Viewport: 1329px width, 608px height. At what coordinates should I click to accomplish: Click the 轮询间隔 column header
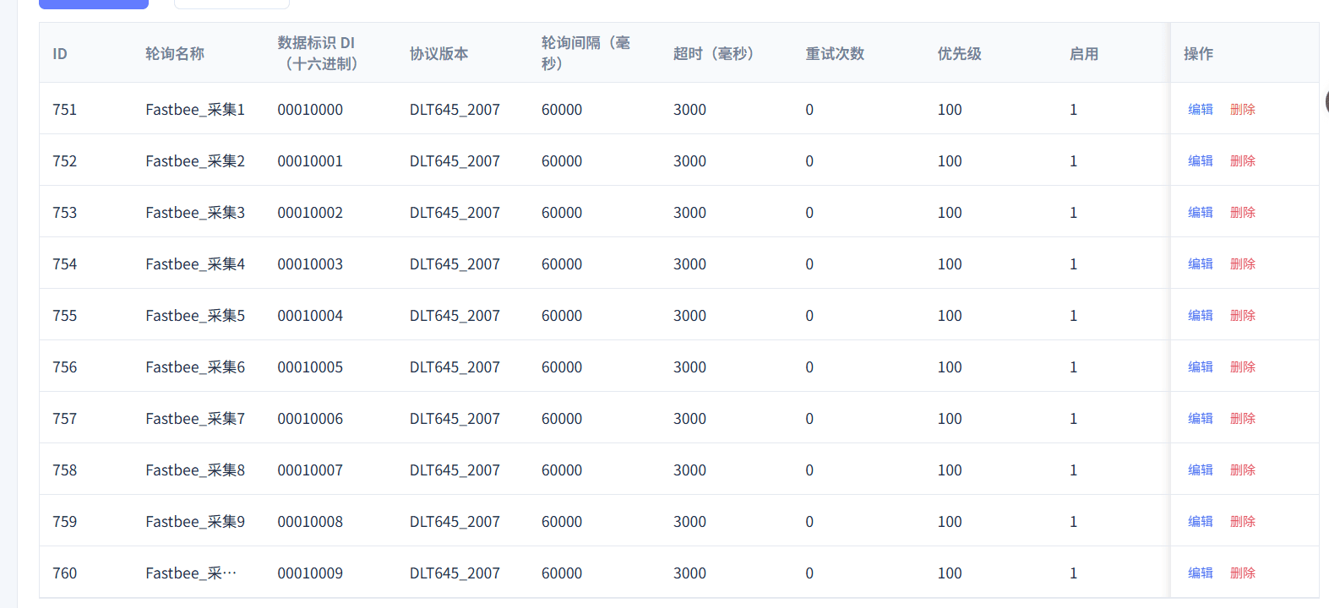[x=586, y=53]
